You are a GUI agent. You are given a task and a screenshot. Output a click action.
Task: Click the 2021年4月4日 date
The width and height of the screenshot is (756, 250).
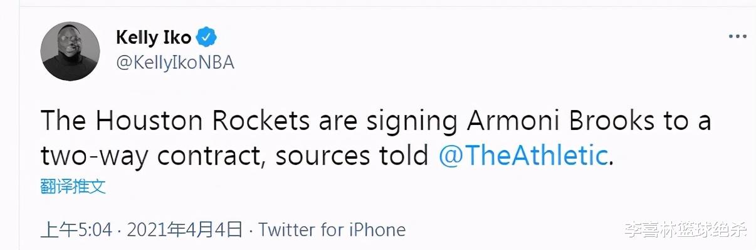tap(184, 229)
